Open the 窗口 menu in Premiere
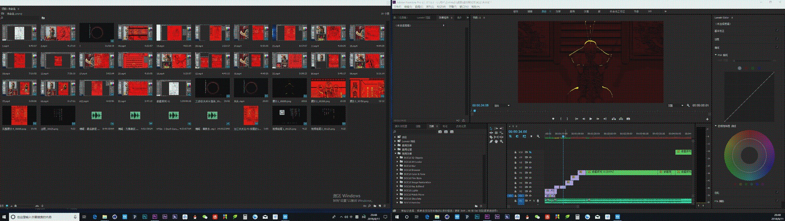This screenshot has height=221, width=785. tap(464, 7)
